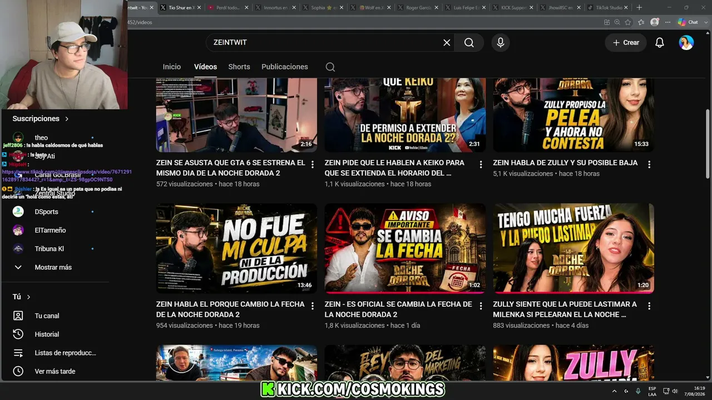
Task: Open DSports channel avatar in subscriptions
Action: point(18,212)
